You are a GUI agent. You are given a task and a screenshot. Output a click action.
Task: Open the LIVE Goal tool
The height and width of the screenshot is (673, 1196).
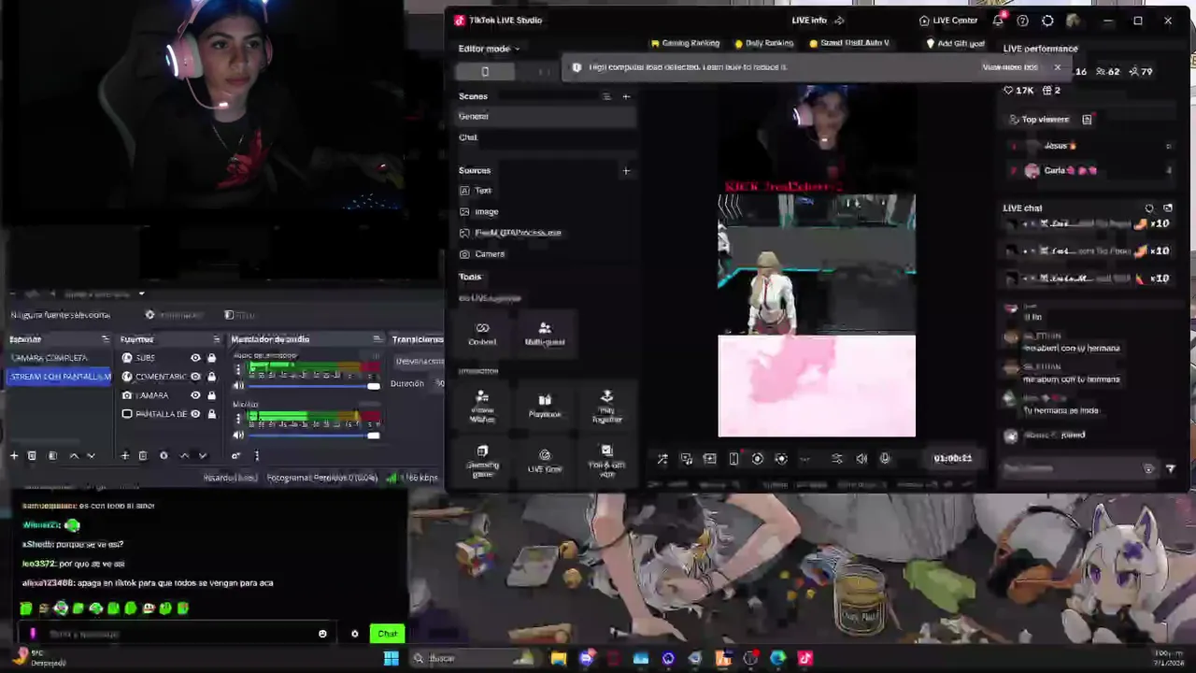(x=545, y=461)
